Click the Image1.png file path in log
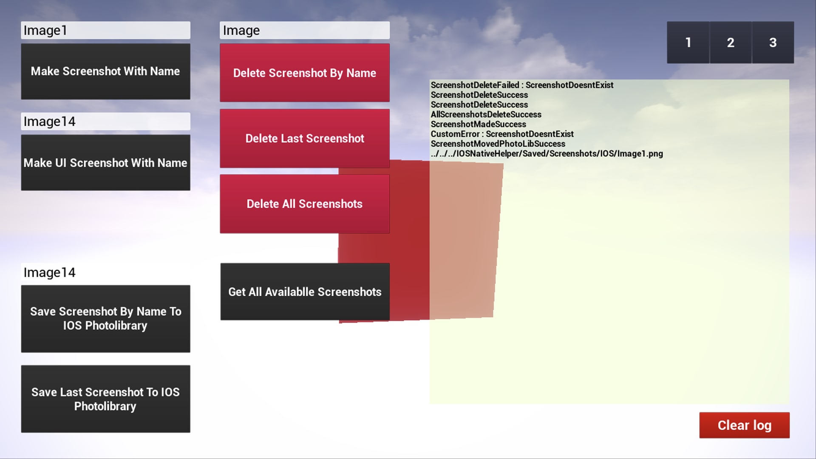The width and height of the screenshot is (816, 459). (547, 153)
